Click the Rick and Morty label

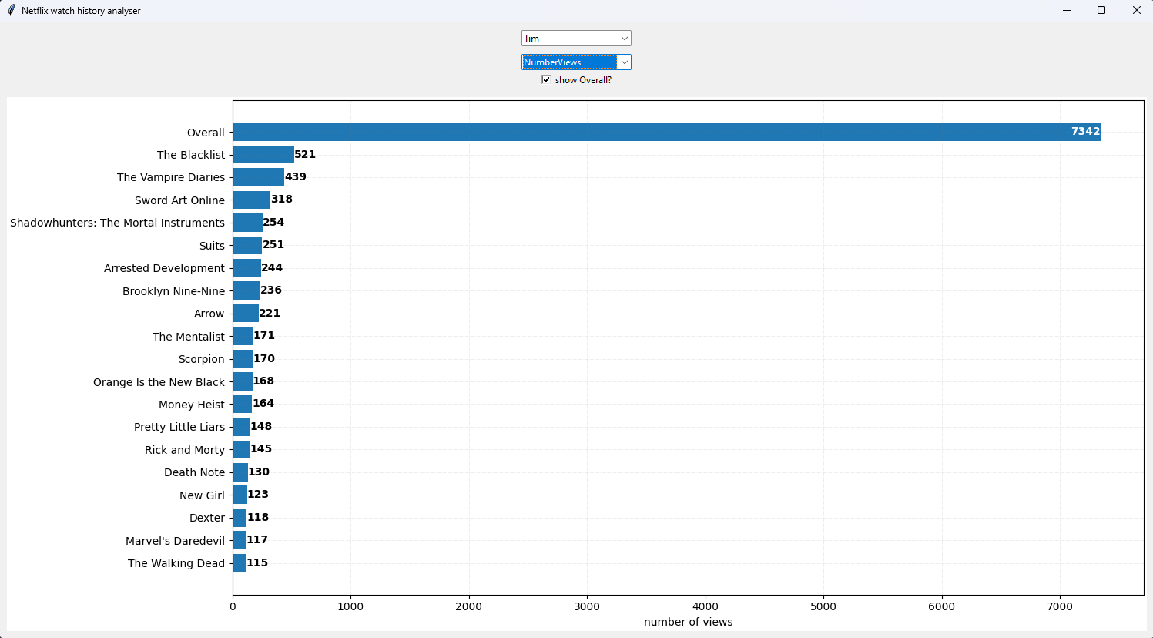(x=185, y=450)
